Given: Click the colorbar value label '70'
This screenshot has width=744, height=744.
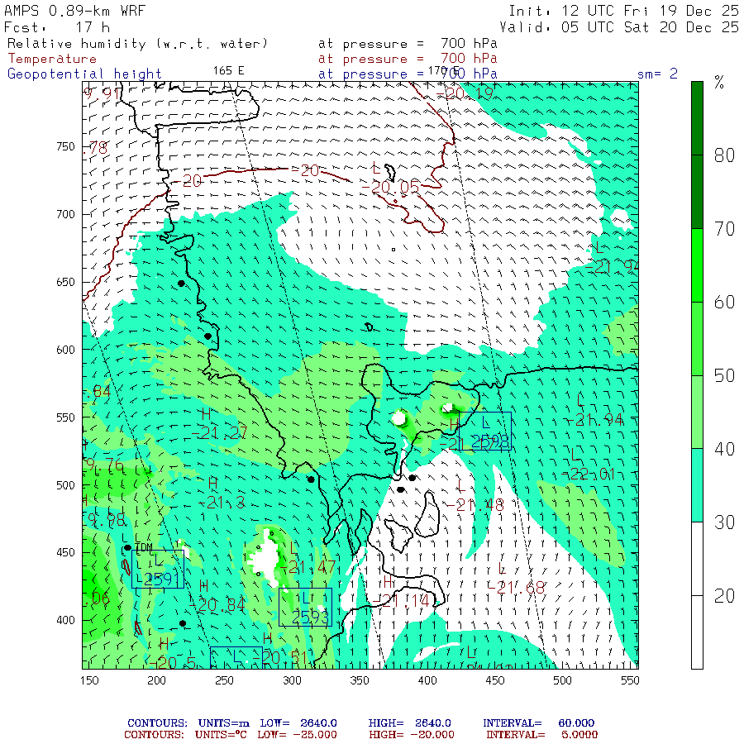Looking at the screenshot, I should [724, 229].
